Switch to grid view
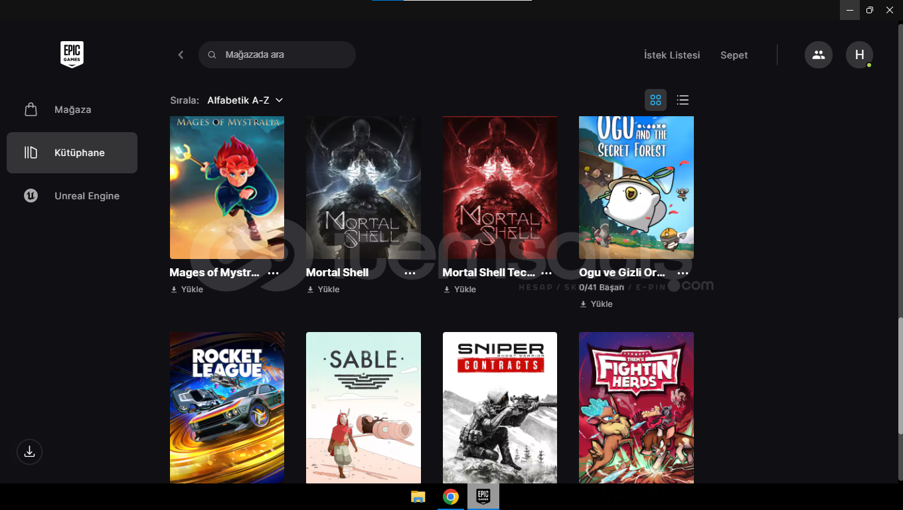Screen dimensions: 903x510 coord(655,100)
